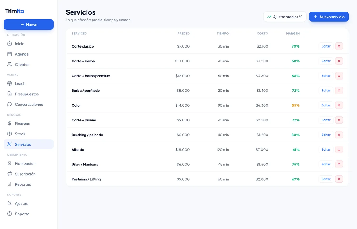Image resolution: width=357 pixels, height=229 pixels.
Task: Select the Pestañas / Lifting service name
Action: (x=86, y=179)
